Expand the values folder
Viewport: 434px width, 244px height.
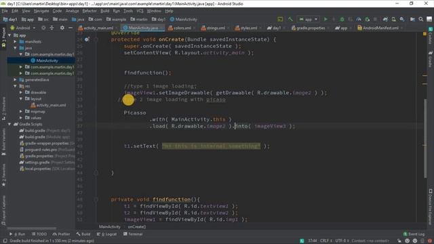(x=21, y=118)
